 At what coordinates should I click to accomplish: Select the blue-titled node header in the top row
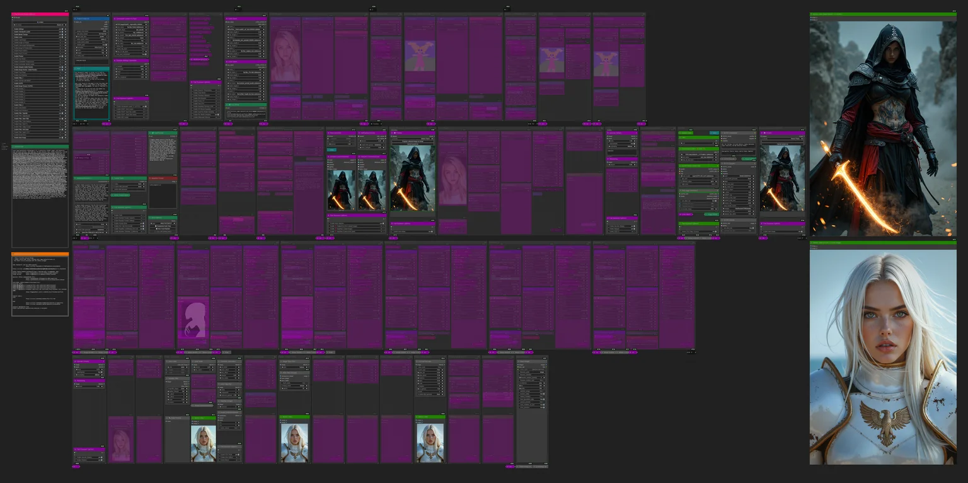91,19
